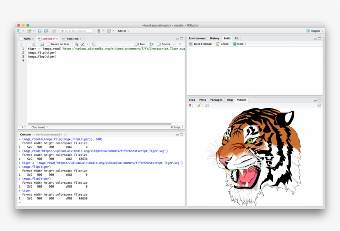Click the image_flip(tiger) line in editor

[42, 53]
